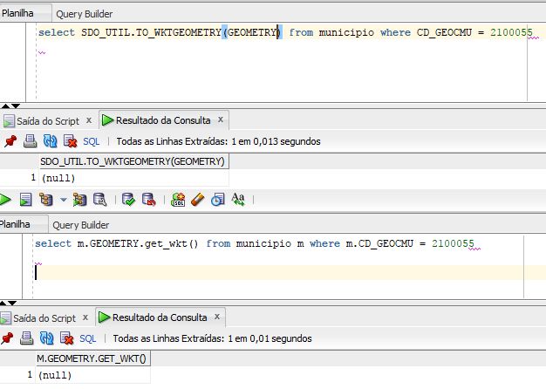Click SQL link in upper result toolbar
The height and width of the screenshot is (389, 546).
(92, 141)
